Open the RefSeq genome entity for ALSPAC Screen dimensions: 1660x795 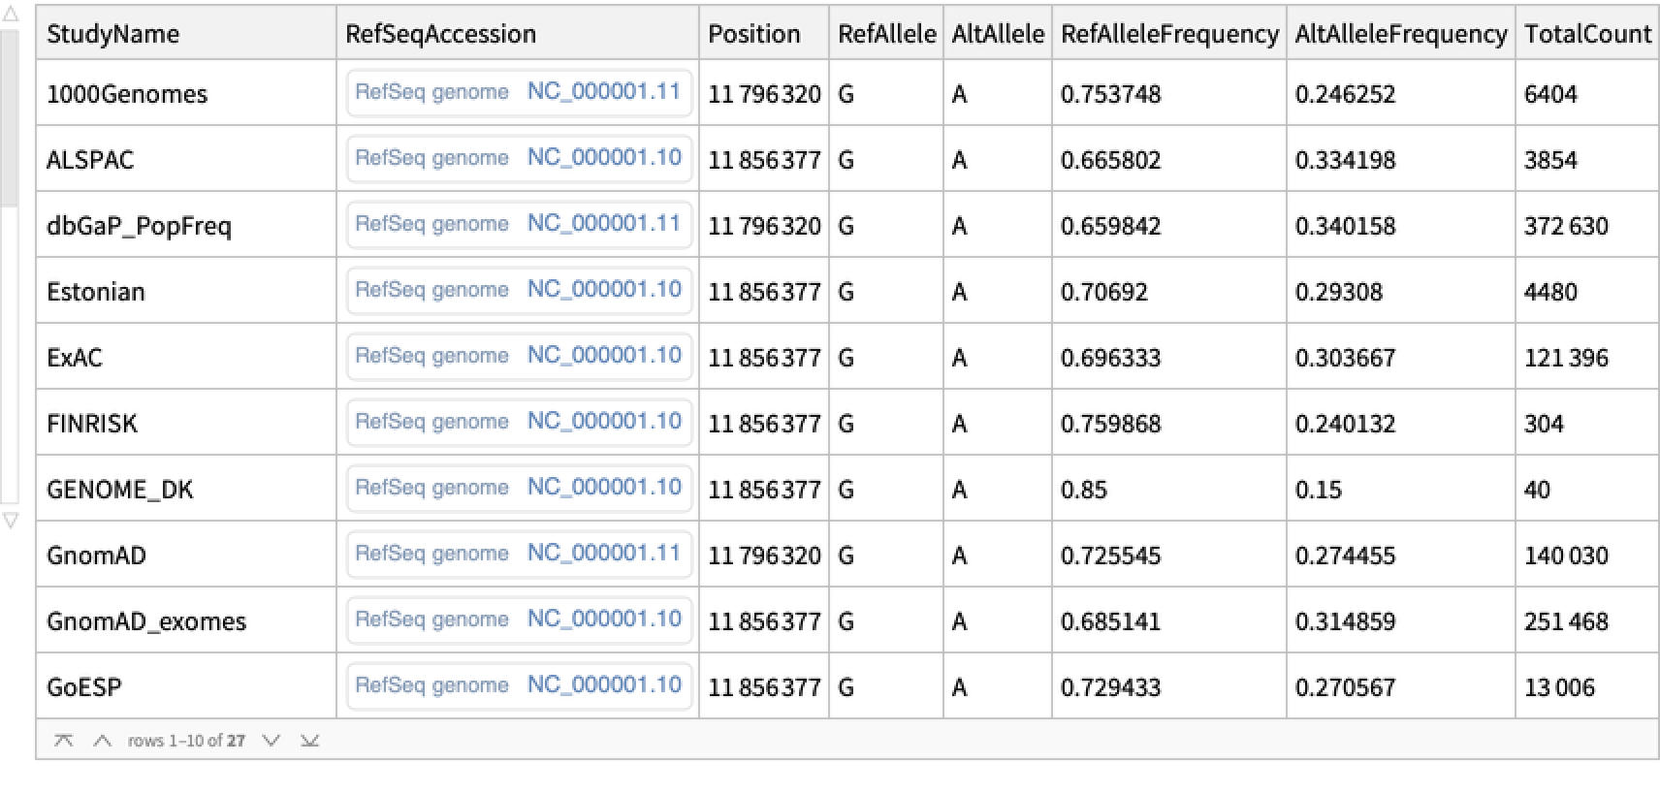coord(519,159)
